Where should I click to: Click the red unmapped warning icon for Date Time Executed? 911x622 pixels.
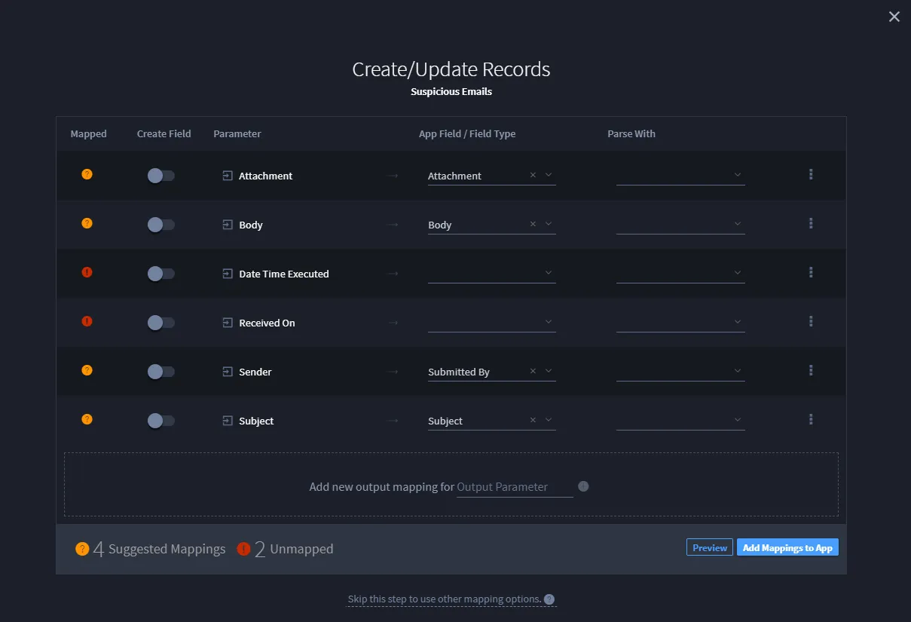87,272
